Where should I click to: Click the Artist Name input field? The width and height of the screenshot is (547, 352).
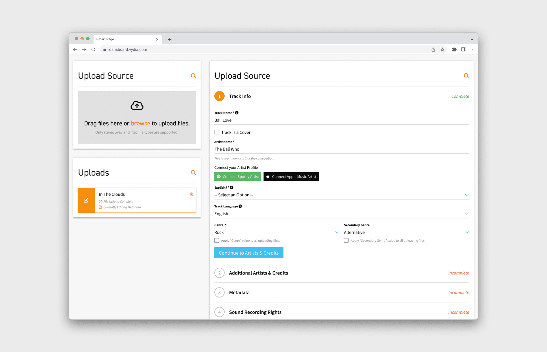click(x=341, y=149)
